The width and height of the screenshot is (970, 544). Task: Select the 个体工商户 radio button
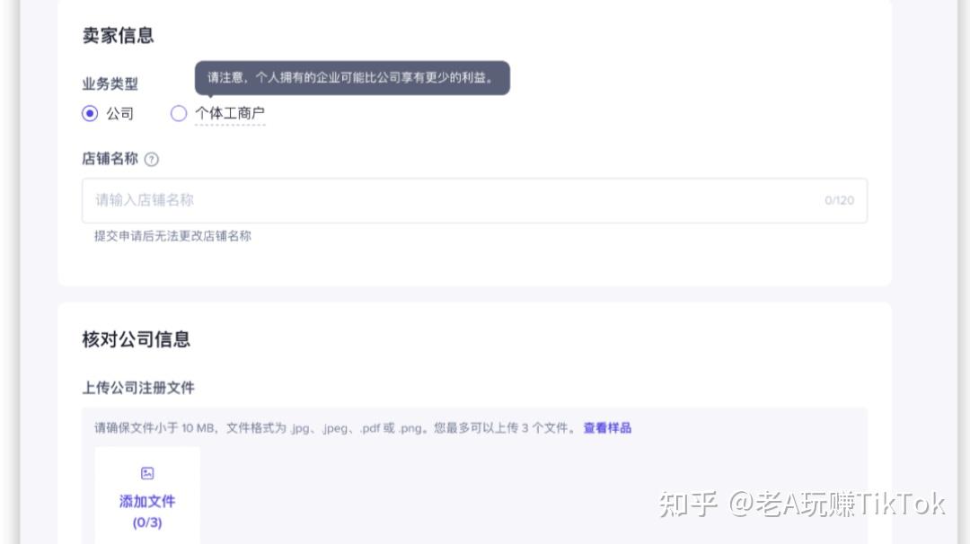(179, 114)
